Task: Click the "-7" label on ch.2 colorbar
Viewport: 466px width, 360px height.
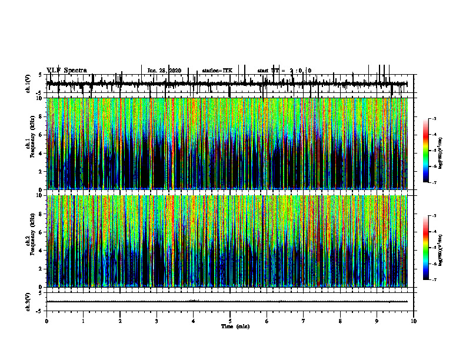Action: click(x=434, y=280)
